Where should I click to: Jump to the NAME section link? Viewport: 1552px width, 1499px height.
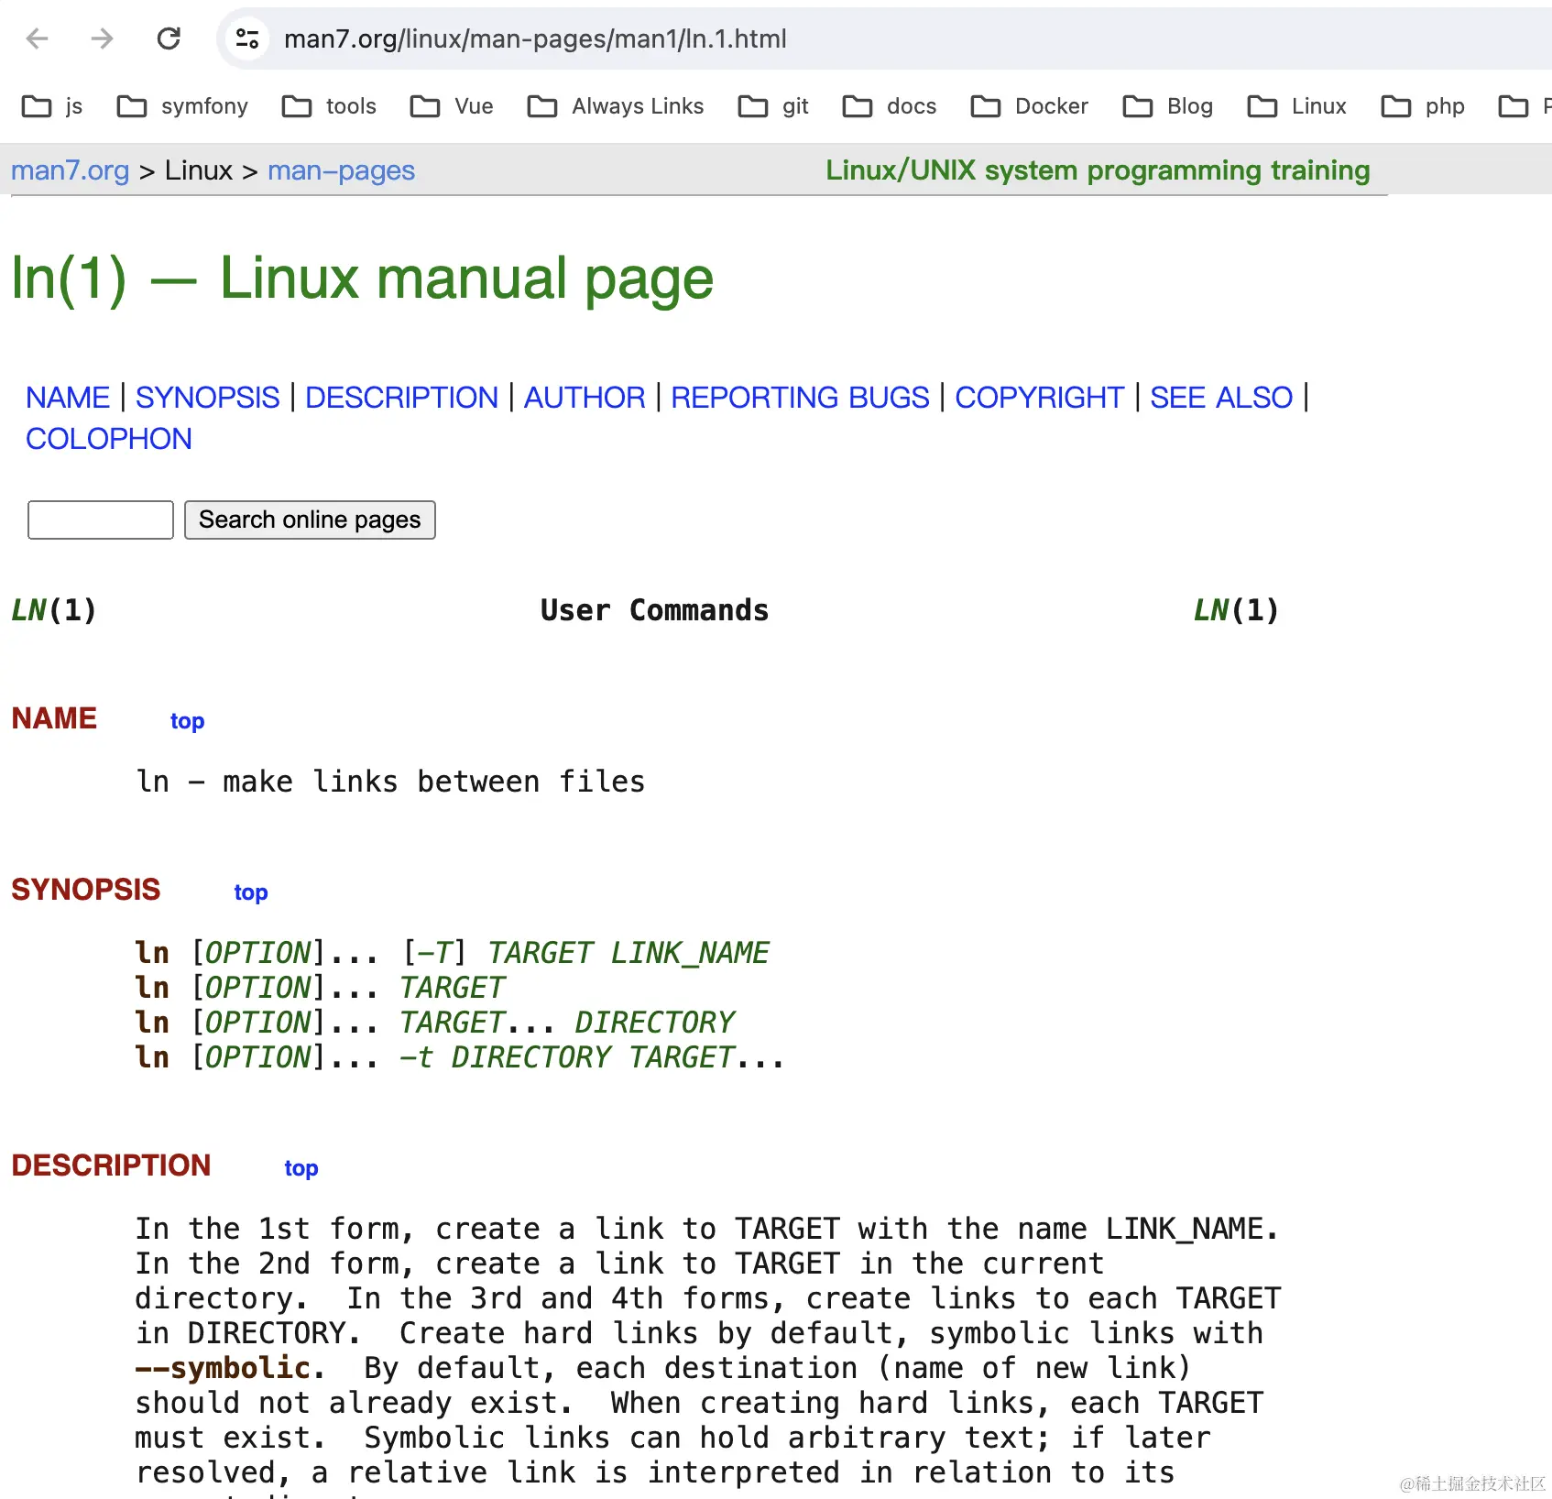pos(68,398)
